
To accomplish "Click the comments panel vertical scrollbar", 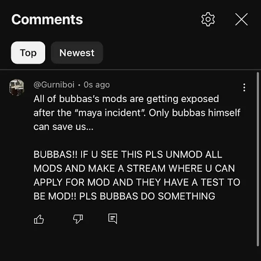I will coord(258,159).
